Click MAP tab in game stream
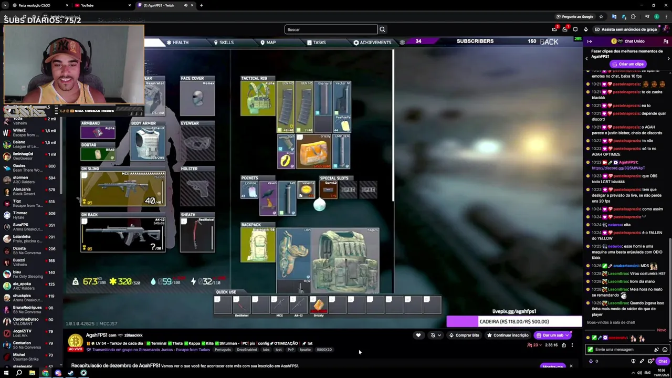The height and width of the screenshot is (378, 672). [x=268, y=43]
